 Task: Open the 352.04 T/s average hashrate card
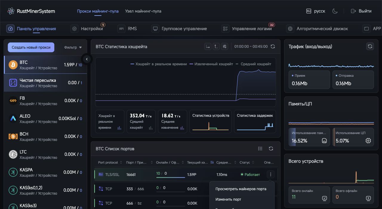click(141, 122)
